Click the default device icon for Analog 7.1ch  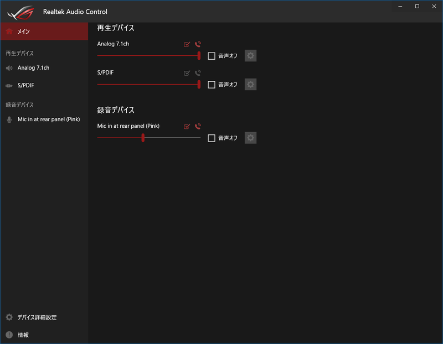(187, 44)
